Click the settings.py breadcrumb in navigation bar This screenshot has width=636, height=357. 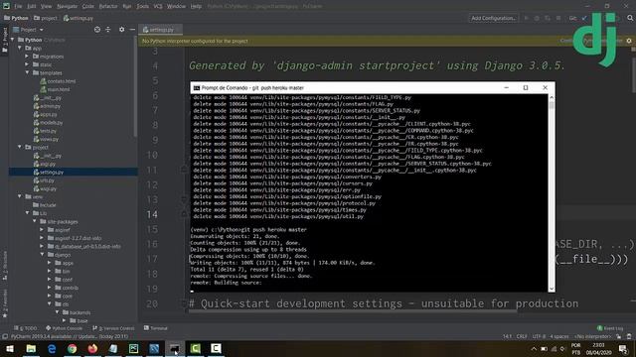click(79, 18)
